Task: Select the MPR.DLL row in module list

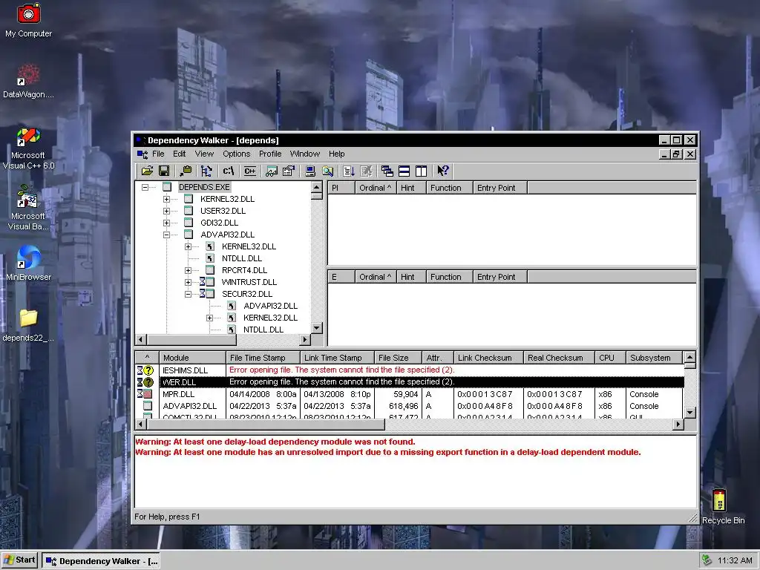Action: (410, 394)
